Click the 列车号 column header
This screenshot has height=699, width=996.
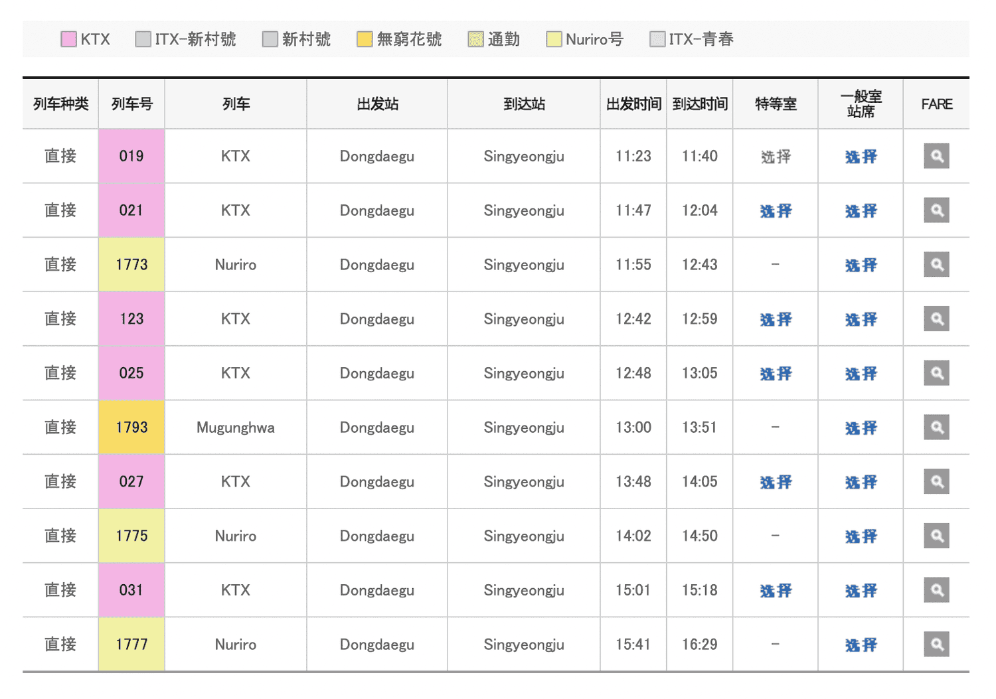click(x=131, y=104)
